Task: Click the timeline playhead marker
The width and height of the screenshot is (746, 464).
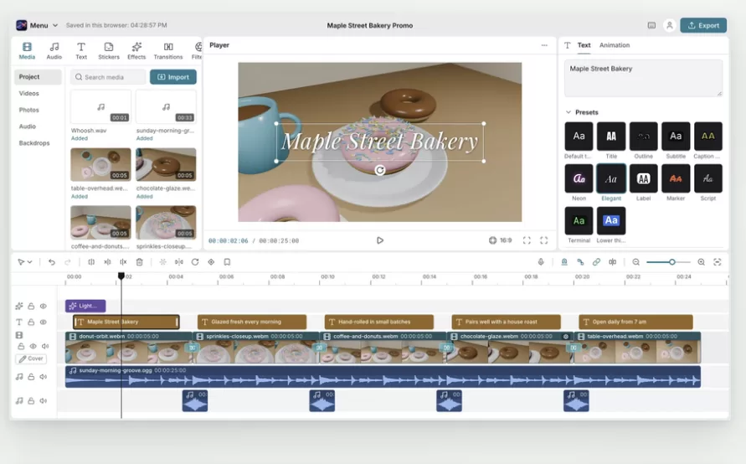Action: [x=121, y=276]
